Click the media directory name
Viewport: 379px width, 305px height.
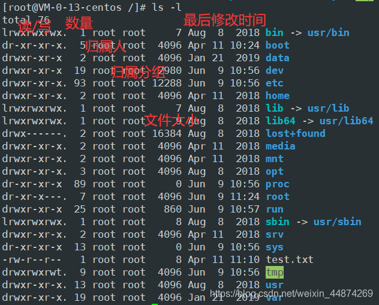click(281, 146)
